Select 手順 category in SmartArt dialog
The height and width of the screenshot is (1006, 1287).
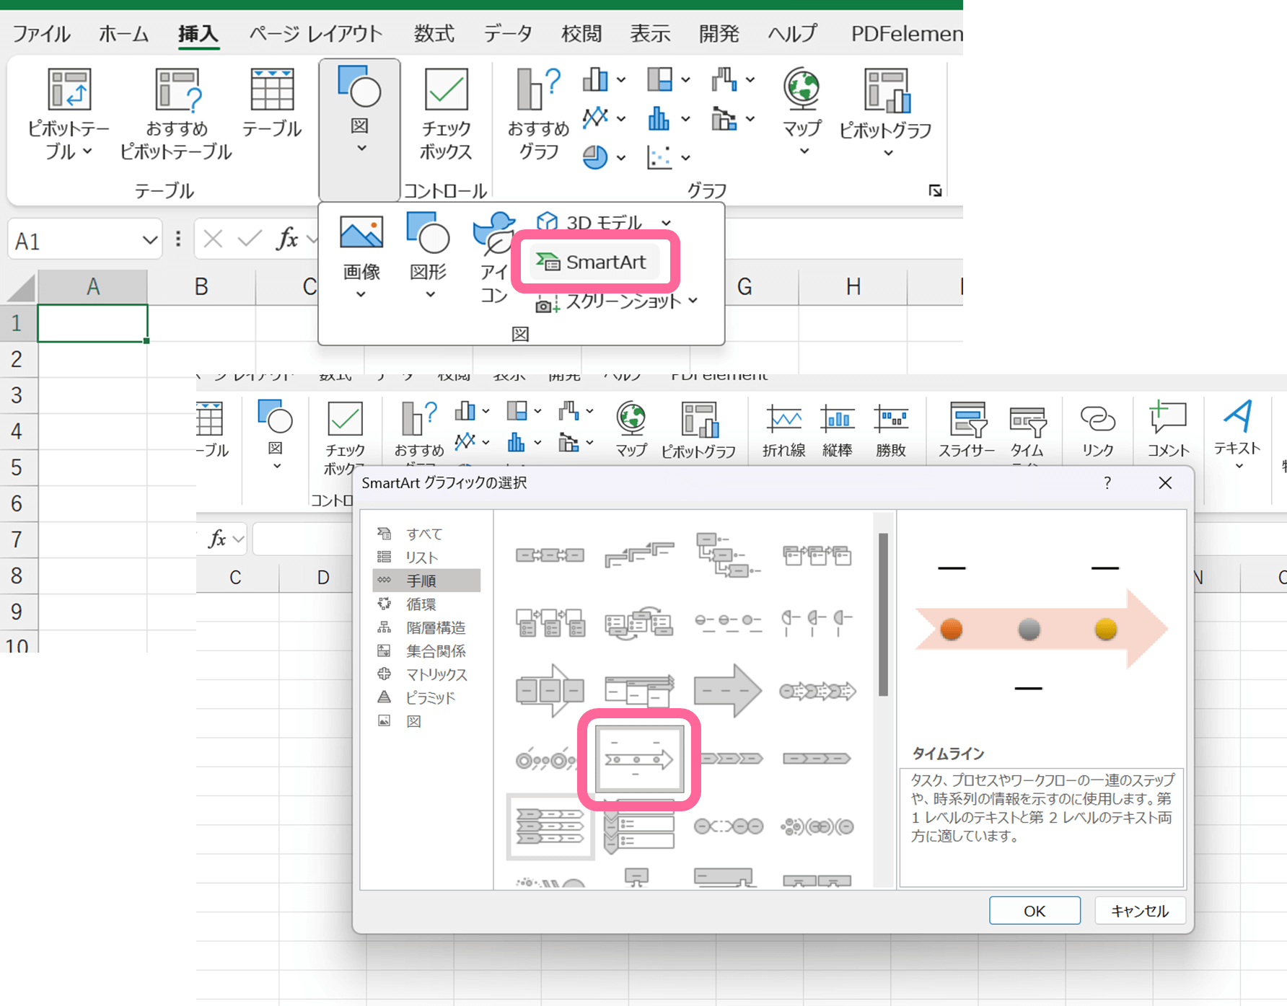426,581
